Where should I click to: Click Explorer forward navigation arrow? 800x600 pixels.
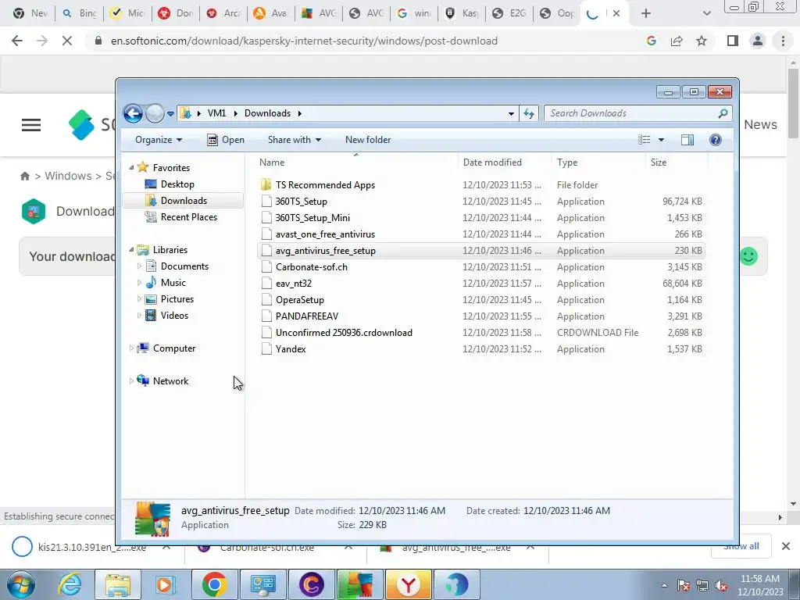point(155,113)
